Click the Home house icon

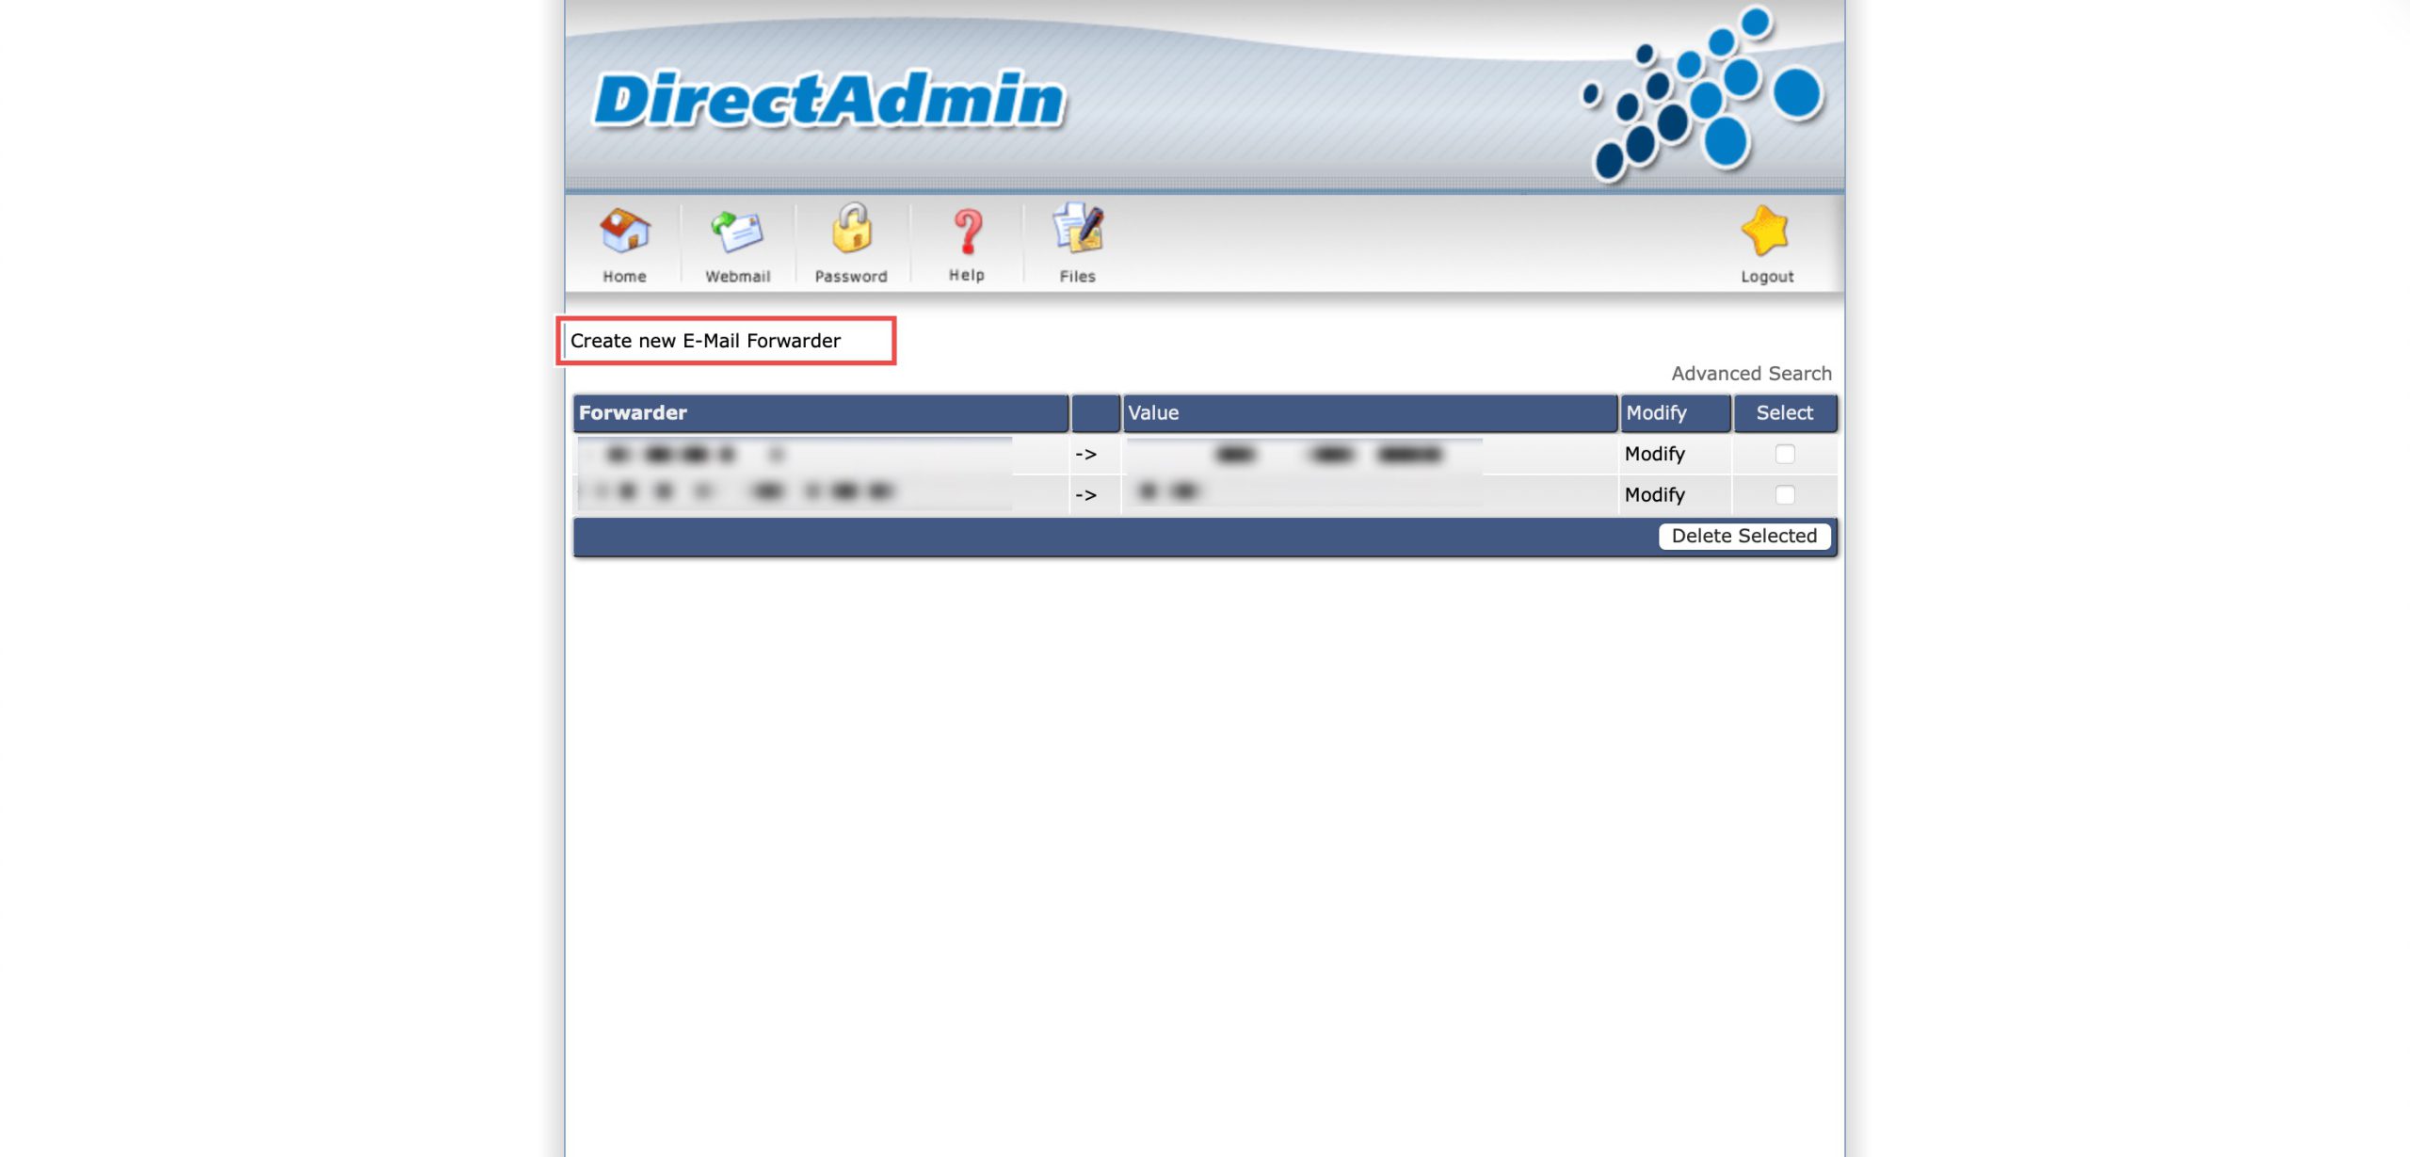(x=624, y=232)
